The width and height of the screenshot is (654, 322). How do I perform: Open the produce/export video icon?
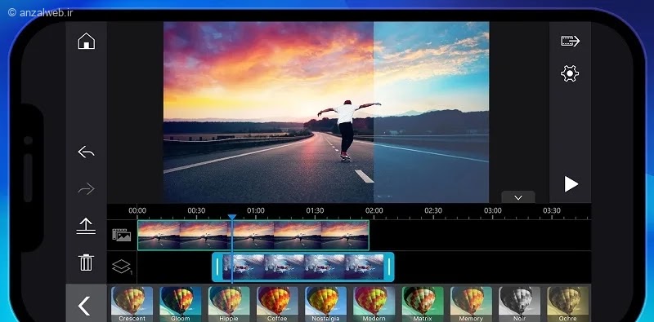coord(570,41)
